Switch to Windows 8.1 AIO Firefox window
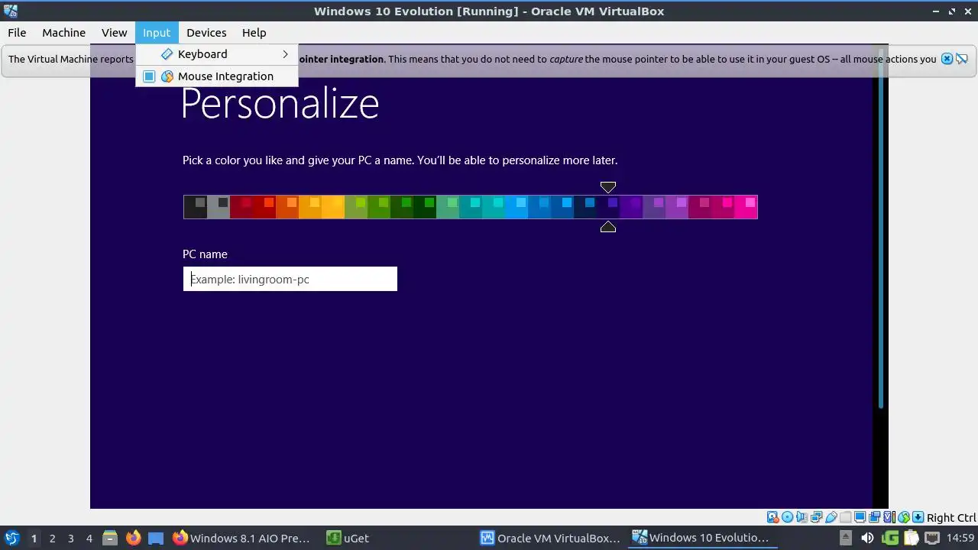 tap(241, 538)
